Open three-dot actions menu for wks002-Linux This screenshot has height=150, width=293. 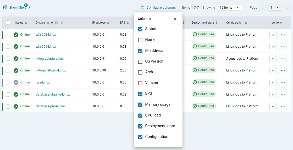click(283, 35)
